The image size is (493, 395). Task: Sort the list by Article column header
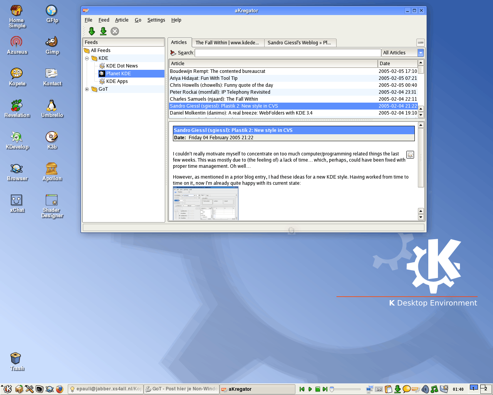[273, 64]
